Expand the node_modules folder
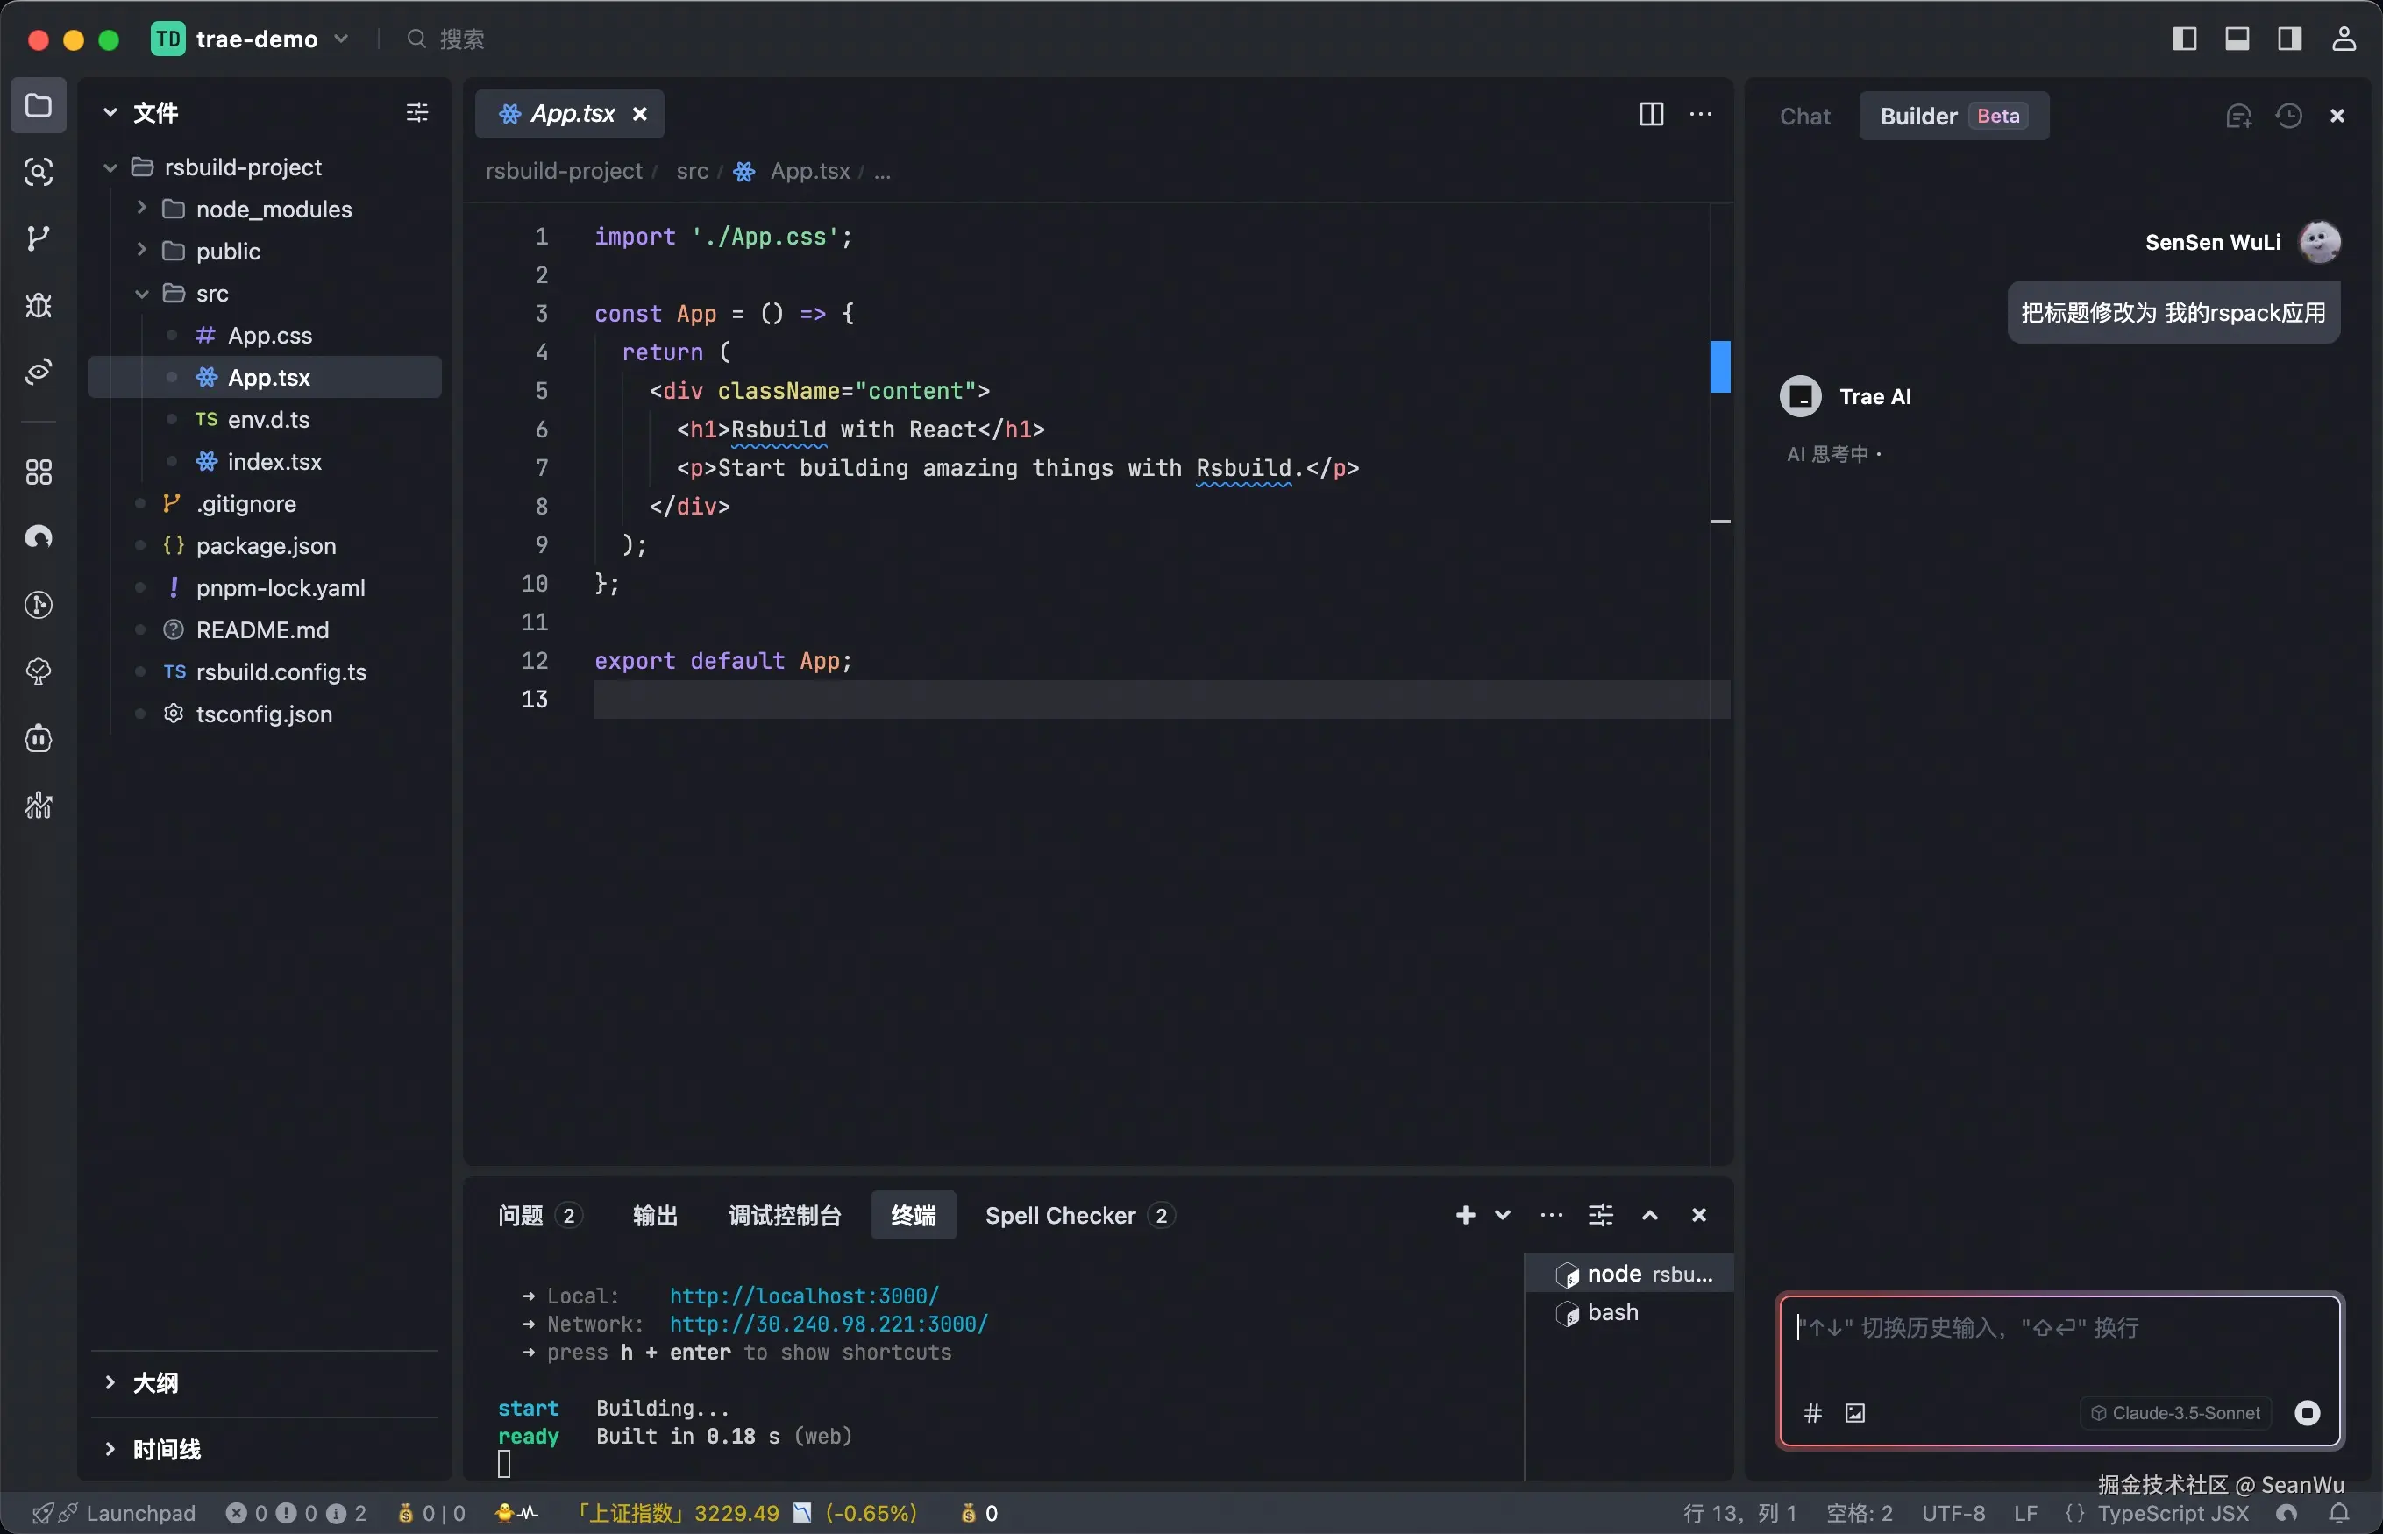Viewport: 2383px width, 1534px height. [273, 210]
